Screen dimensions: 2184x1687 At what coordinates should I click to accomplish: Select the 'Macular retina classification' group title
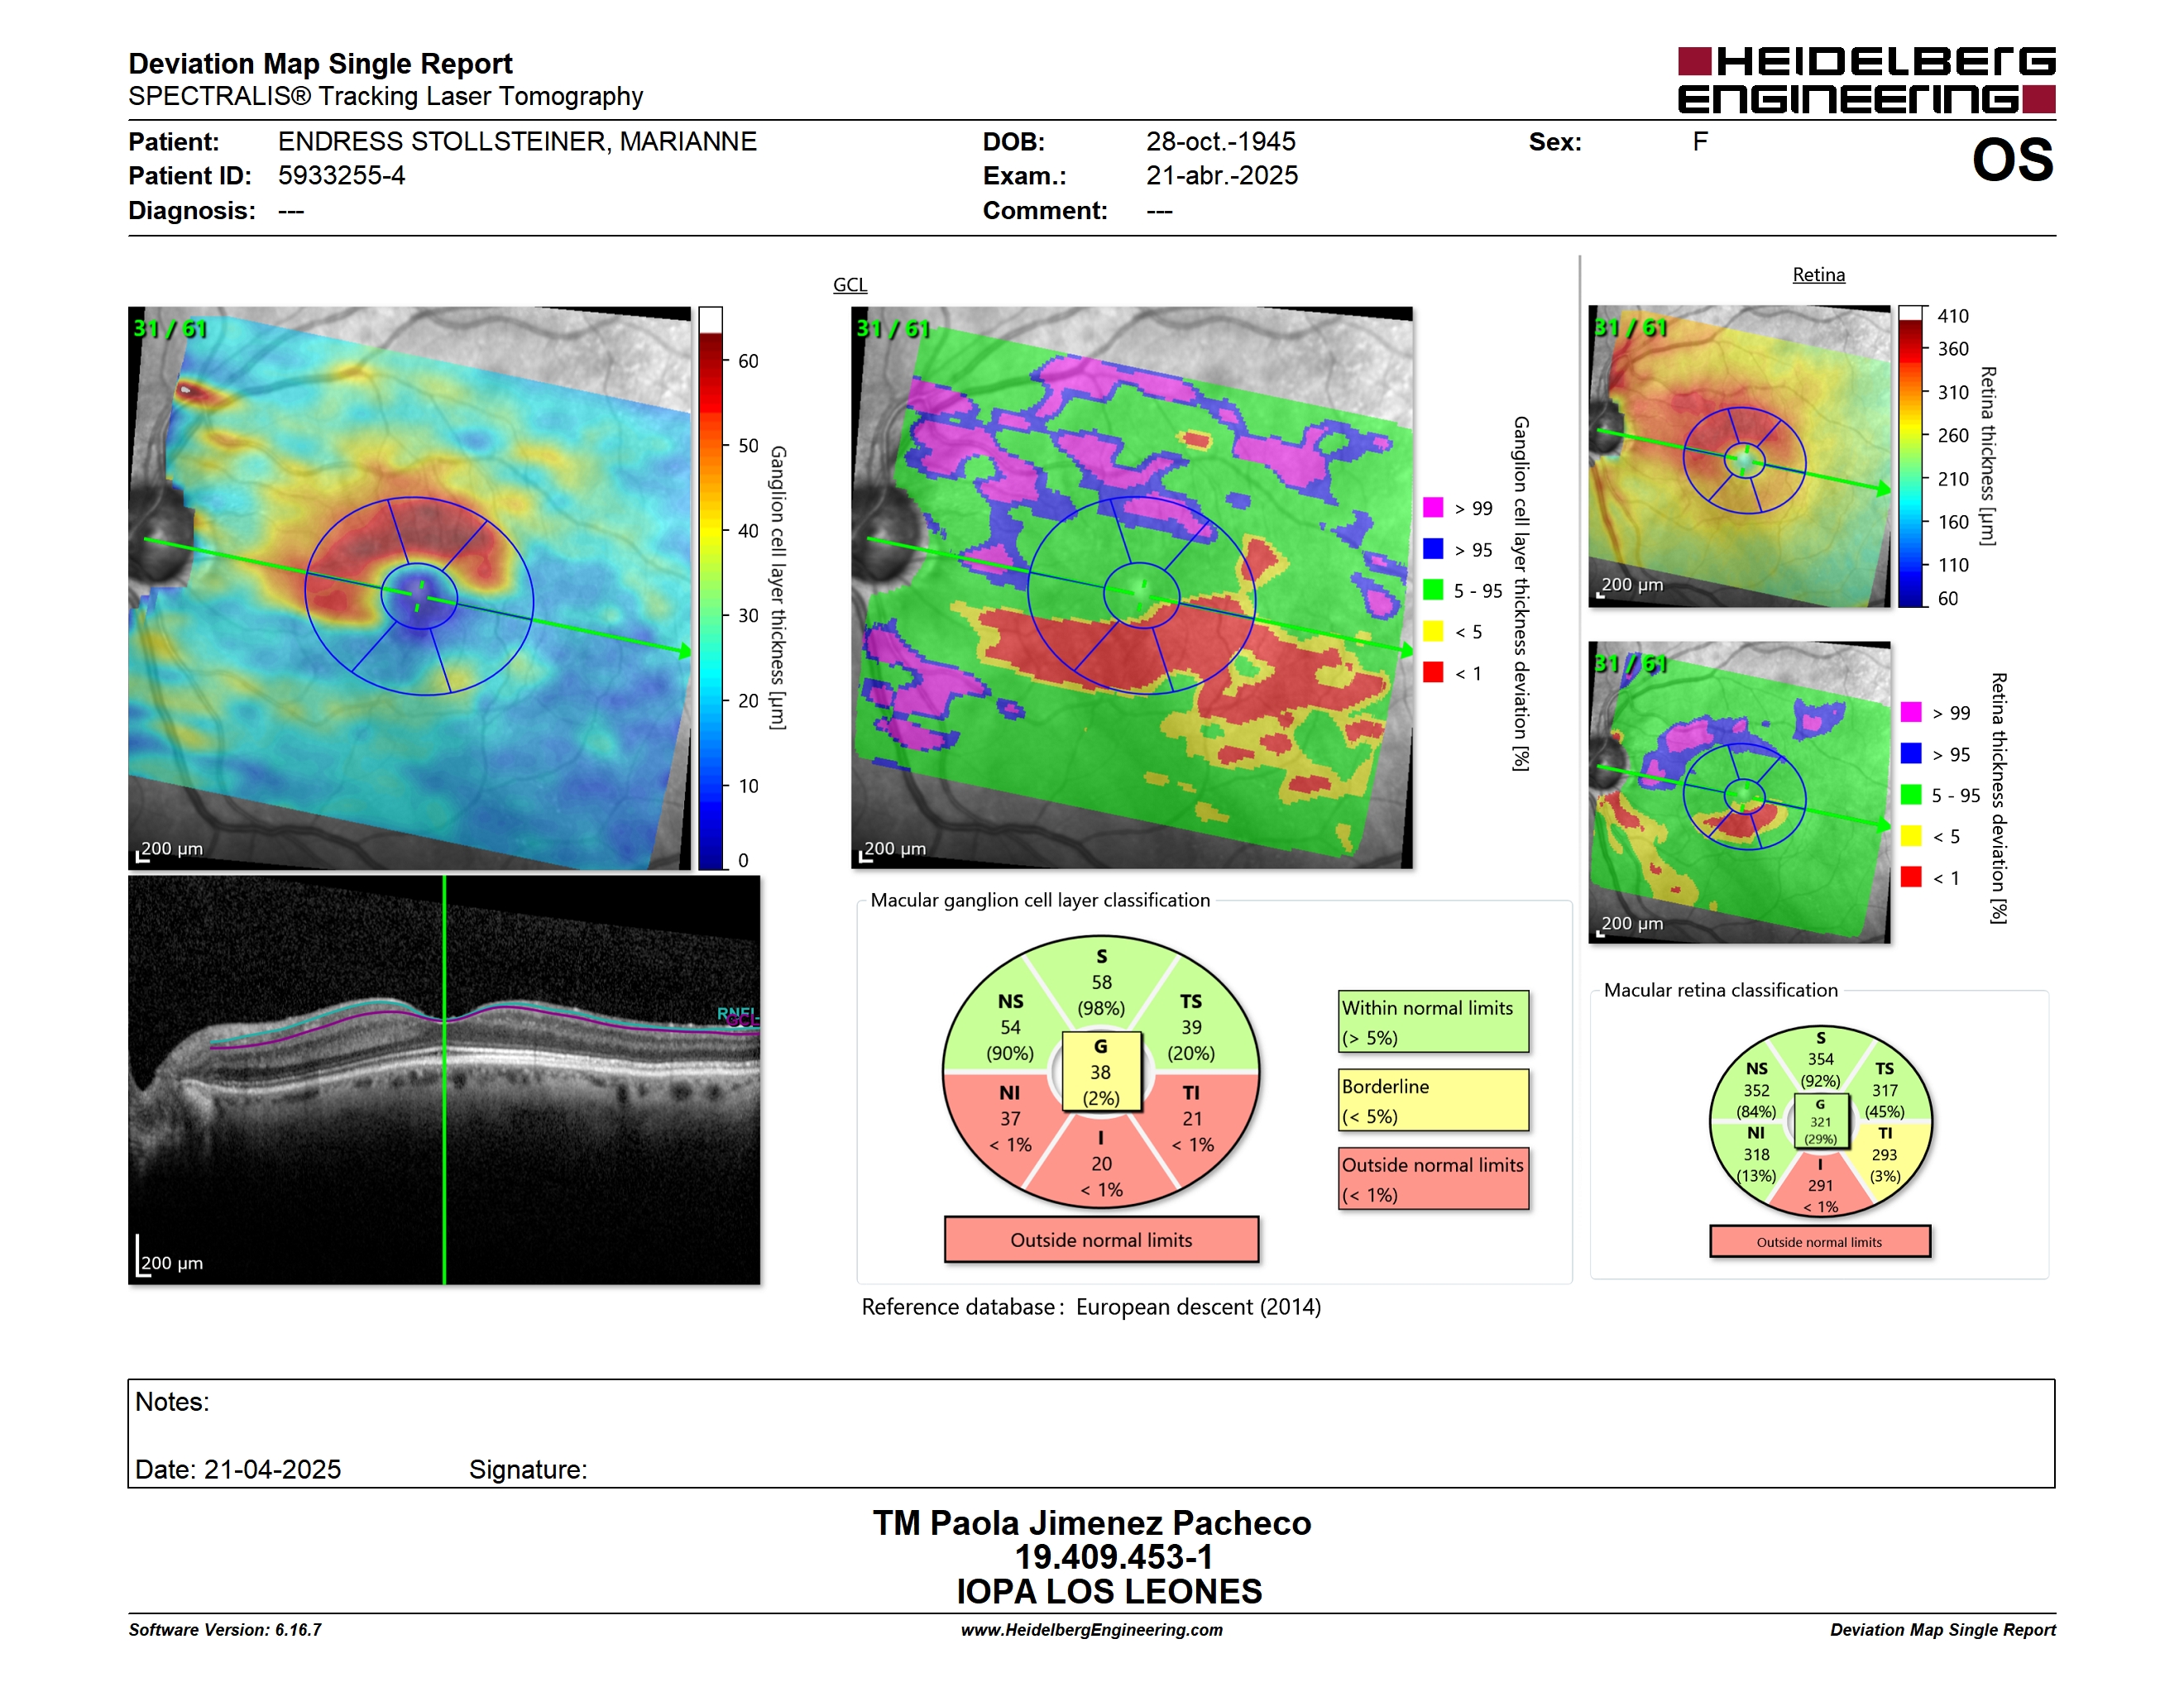1720,991
